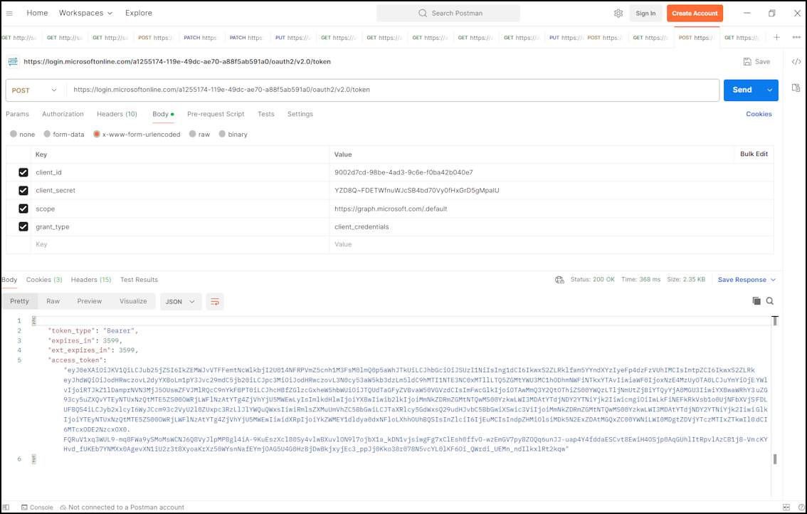Click the Create Account button
Image resolution: width=807 pixels, height=514 pixels.
coord(695,14)
